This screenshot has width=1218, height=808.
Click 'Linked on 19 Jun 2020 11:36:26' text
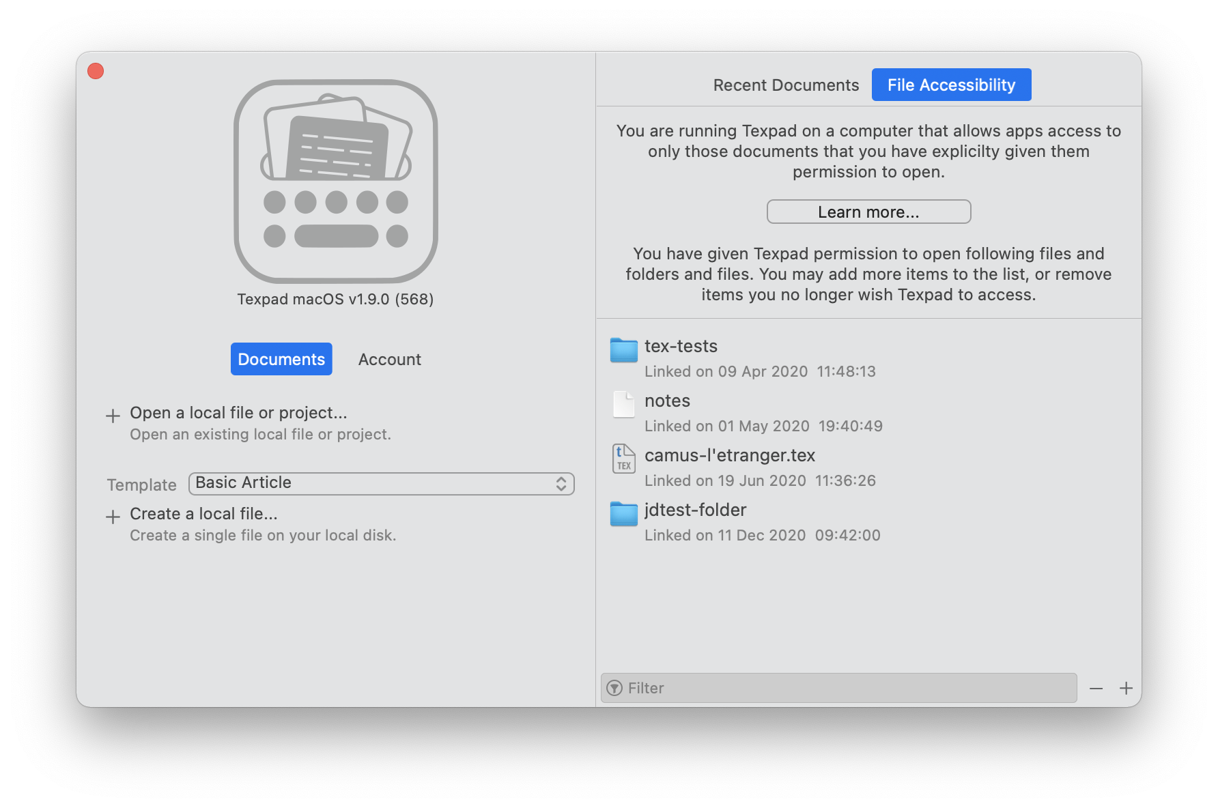point(760,480)
